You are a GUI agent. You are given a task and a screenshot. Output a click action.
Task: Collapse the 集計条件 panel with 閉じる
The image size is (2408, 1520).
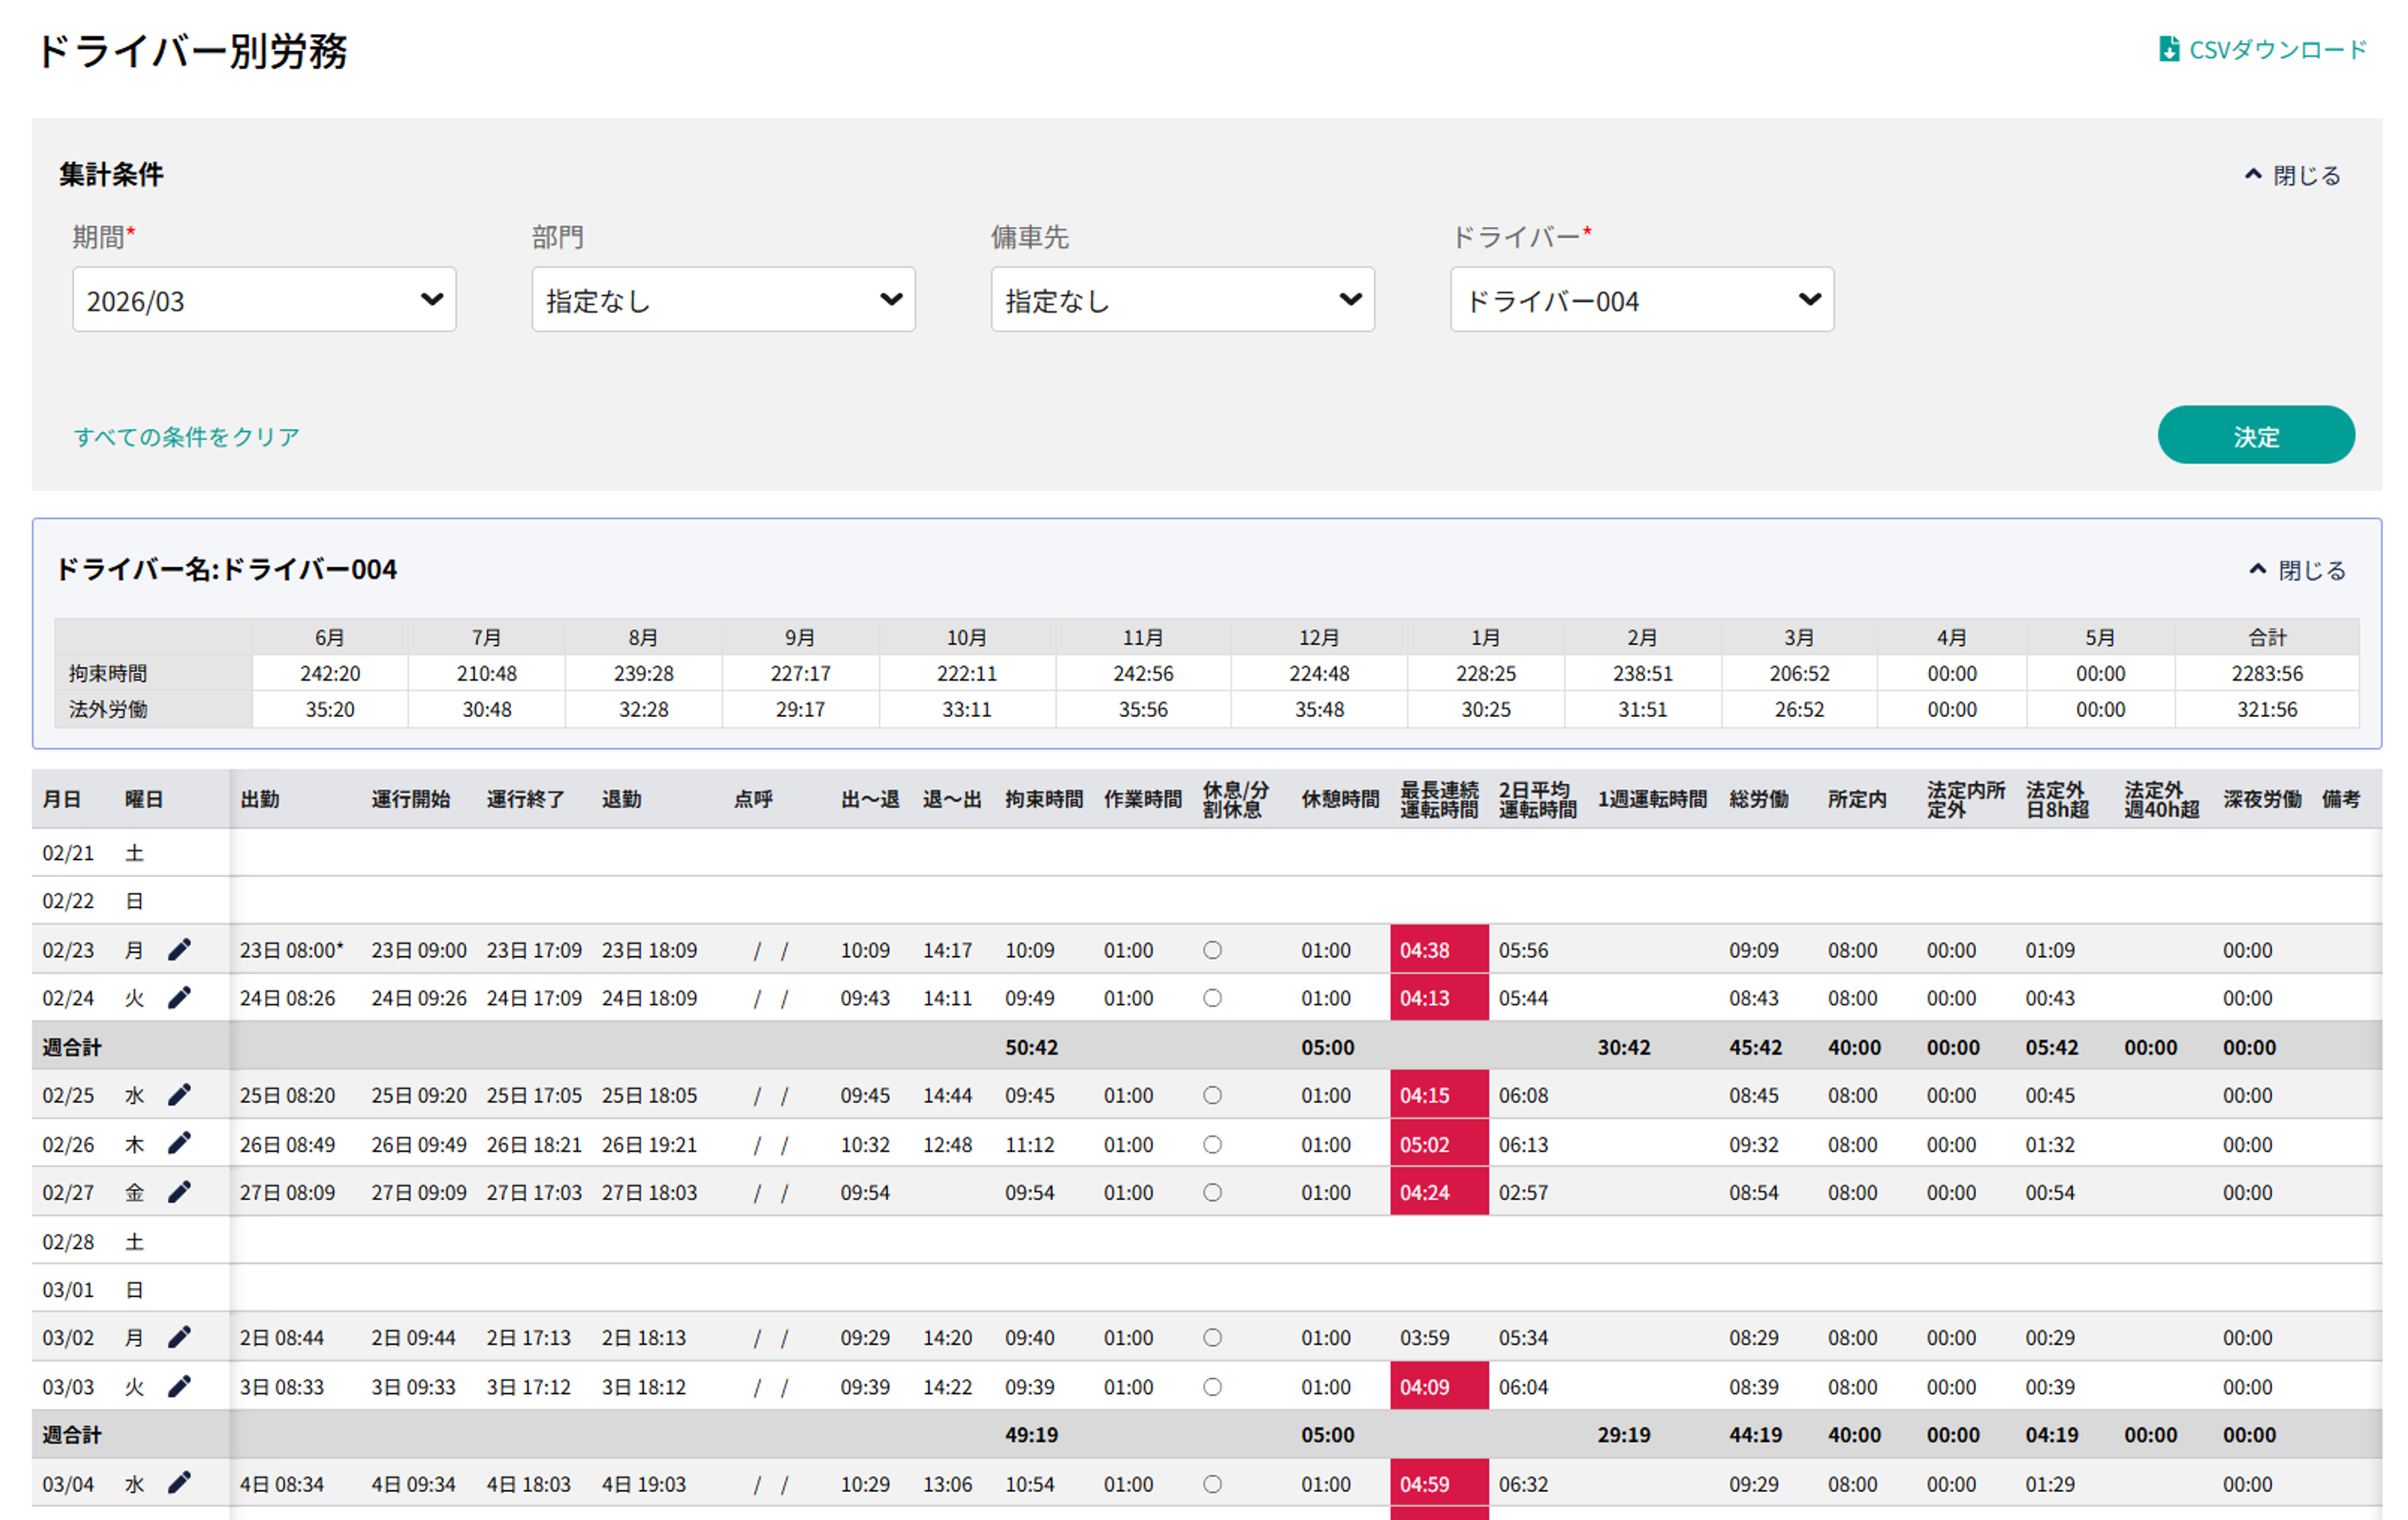pos(2293,175)
